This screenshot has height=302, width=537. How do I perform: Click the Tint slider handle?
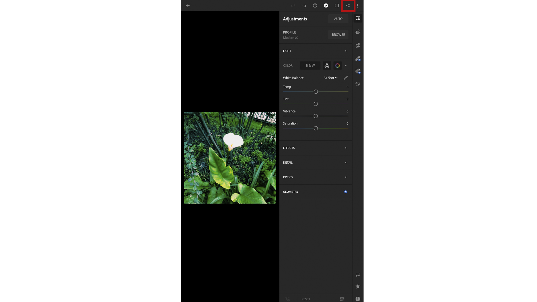click(316, 104)
